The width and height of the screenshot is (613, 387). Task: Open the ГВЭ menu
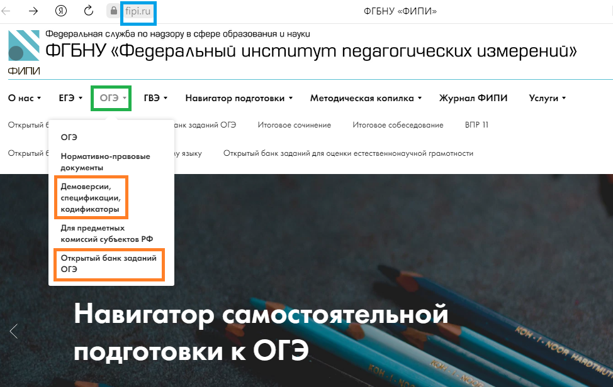tap(155, 98)
